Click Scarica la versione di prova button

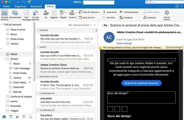[141, 83]
